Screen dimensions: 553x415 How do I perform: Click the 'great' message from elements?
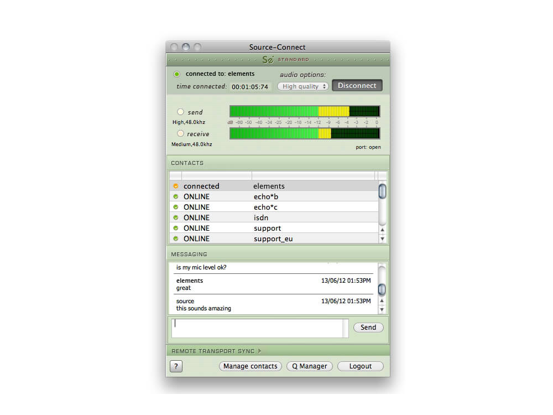(x=184, y=288)
